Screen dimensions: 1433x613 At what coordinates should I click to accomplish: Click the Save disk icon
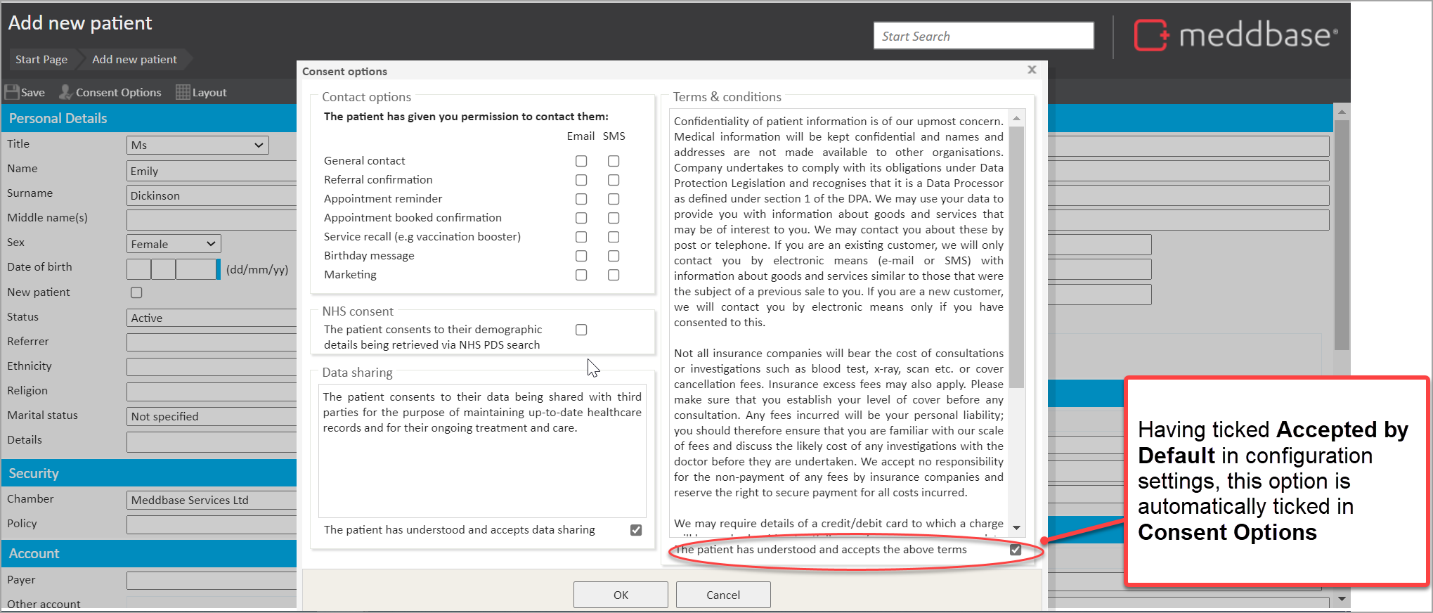pos(12,92)
